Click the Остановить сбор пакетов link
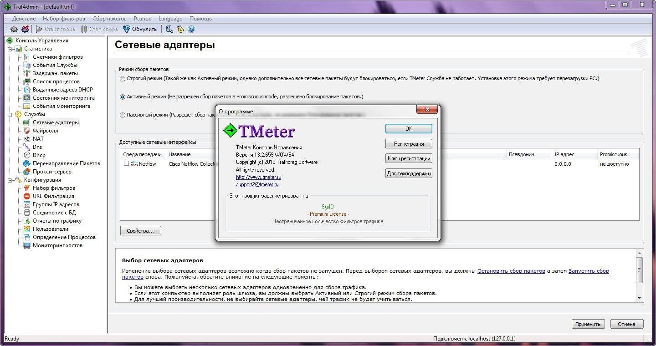The width and height of the screenshot is (656, 346). (x=511, y=271)
